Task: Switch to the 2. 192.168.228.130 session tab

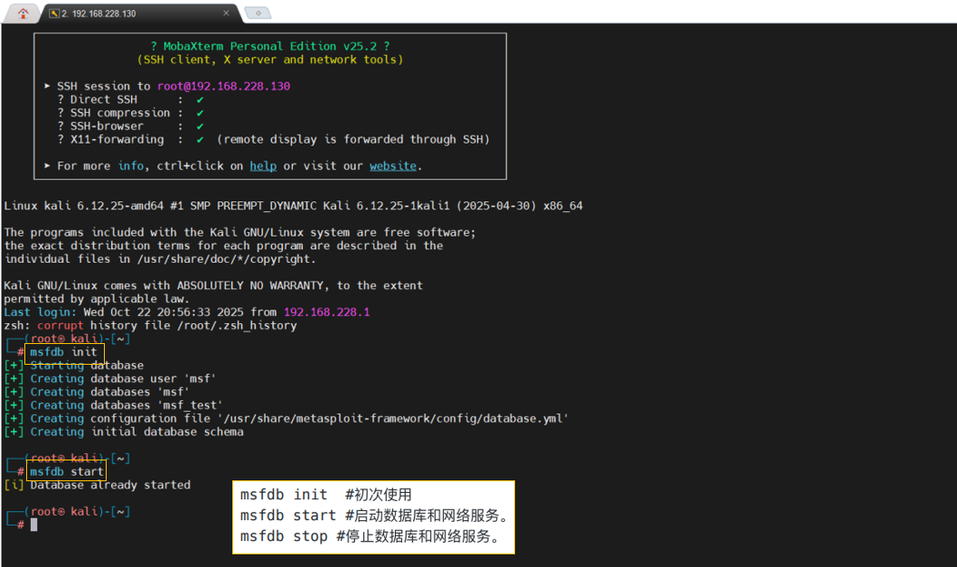Action: (140, 14)
